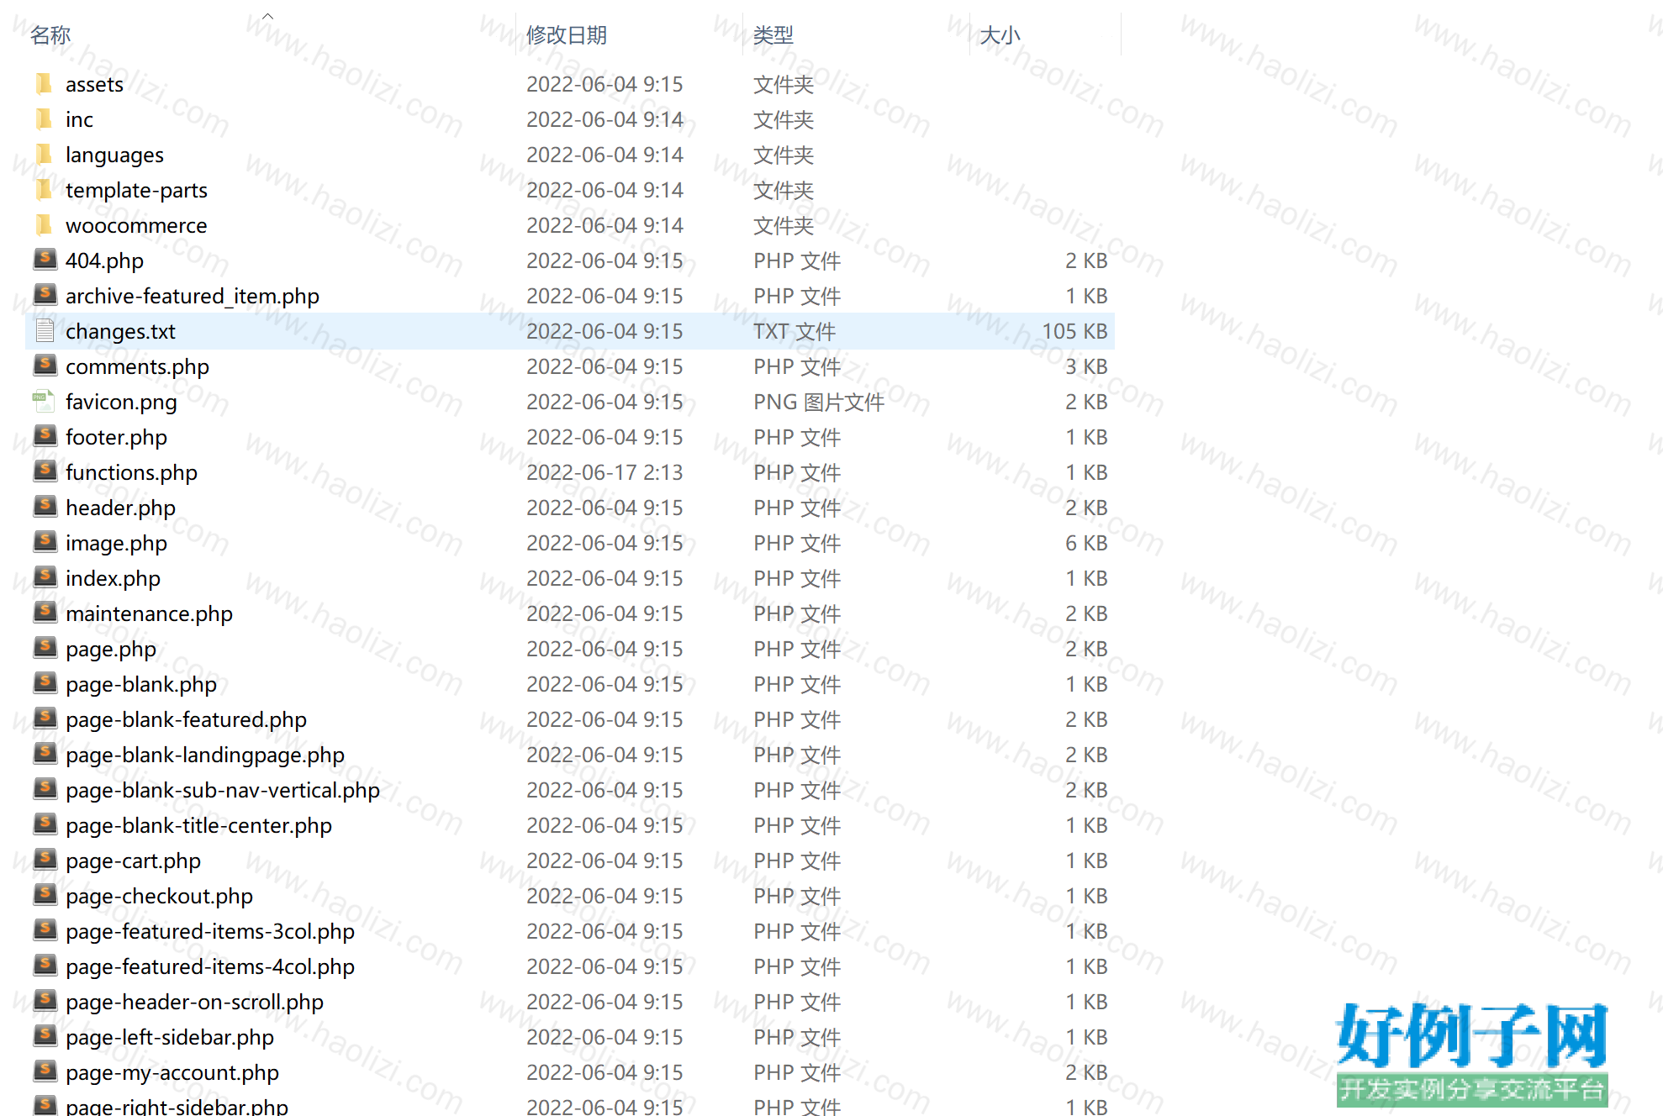
Task: Click the comments.php file icon
Action: tap(45, 366)
